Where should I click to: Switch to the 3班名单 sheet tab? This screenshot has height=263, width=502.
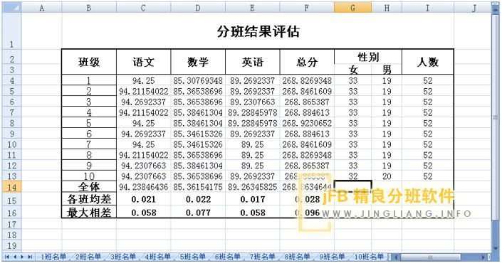coord(123,257)
